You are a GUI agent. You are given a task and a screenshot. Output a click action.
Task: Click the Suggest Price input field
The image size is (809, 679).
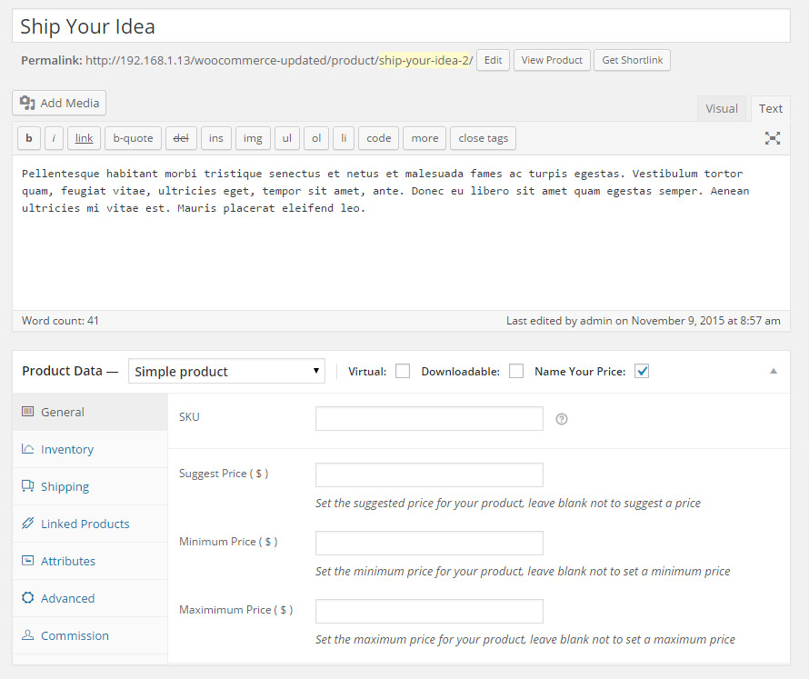tap(429, 474)
